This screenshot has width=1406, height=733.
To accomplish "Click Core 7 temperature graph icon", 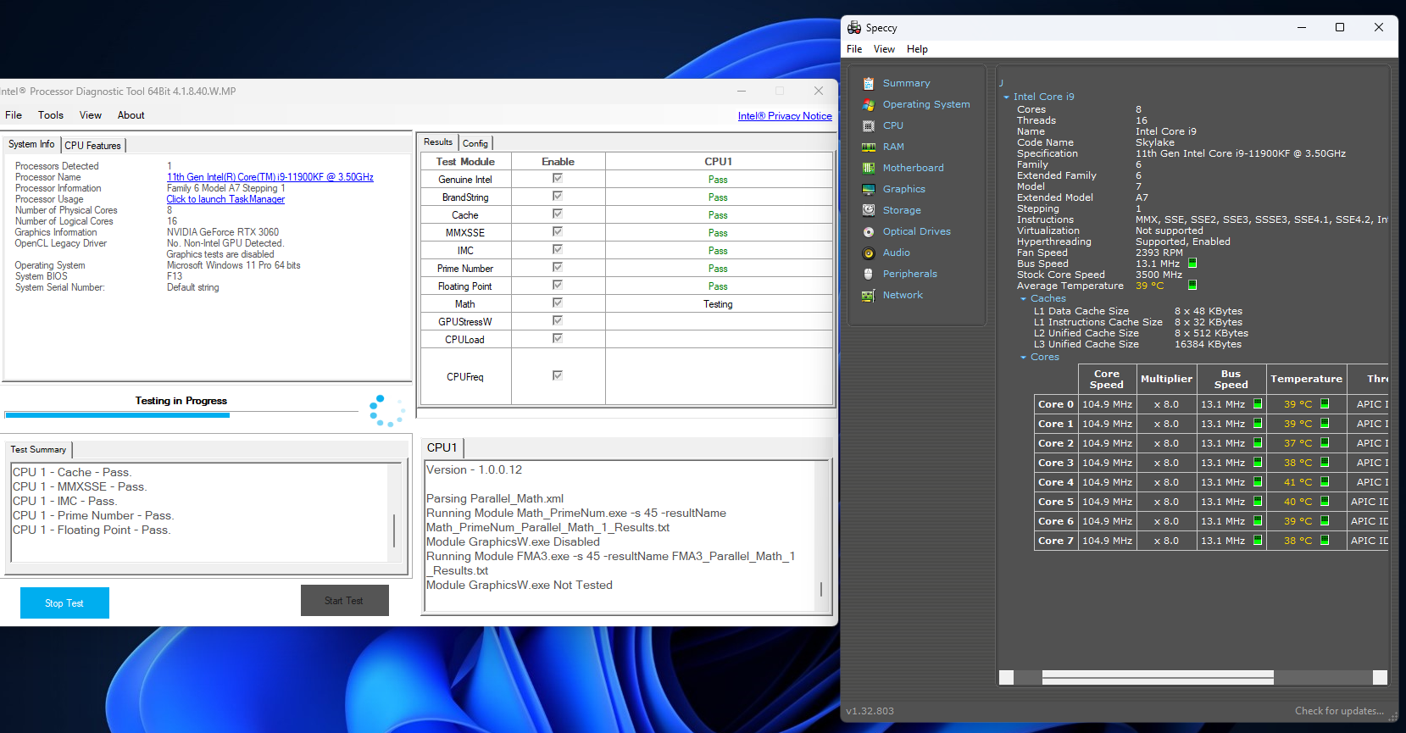I will tap(1325, 541).
